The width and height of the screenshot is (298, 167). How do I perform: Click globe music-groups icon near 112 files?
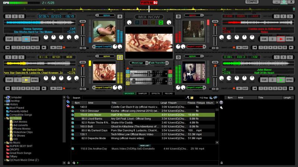[x=211, y=98]
